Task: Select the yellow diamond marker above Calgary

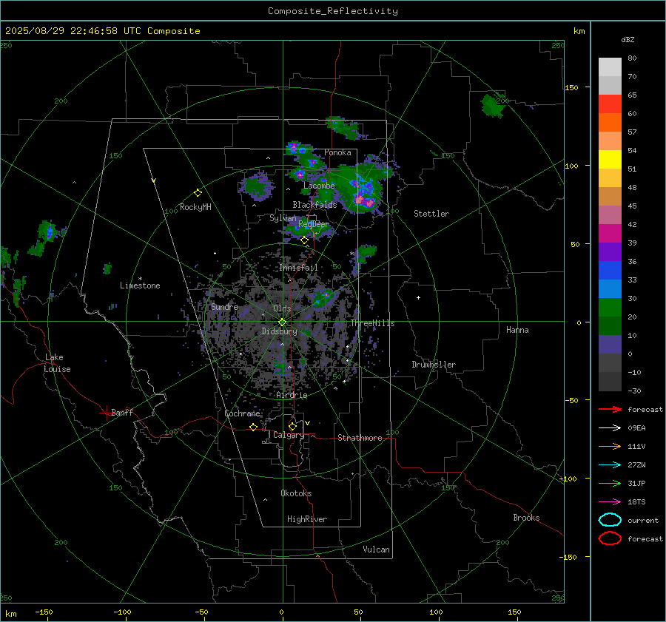Action: (292, 426)
